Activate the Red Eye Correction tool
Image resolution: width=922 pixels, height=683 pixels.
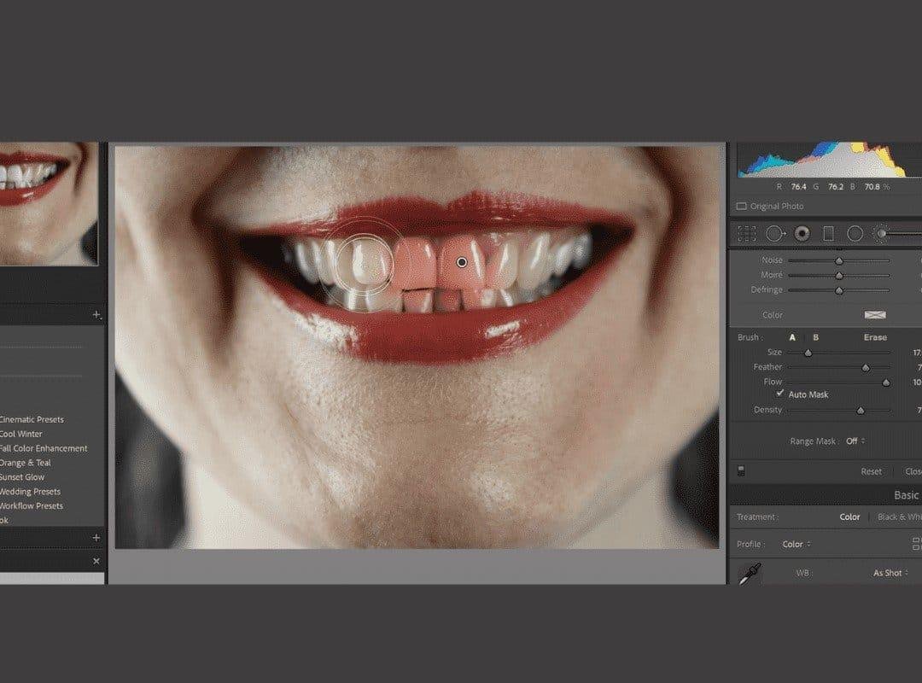[x=801, y=232]
